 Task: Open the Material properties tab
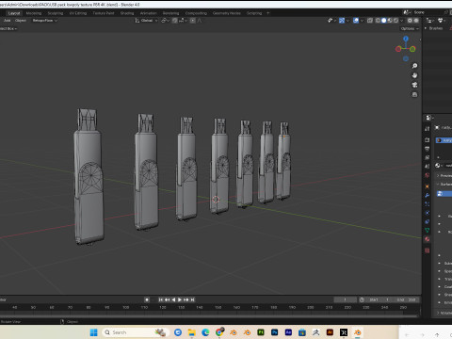428,239
